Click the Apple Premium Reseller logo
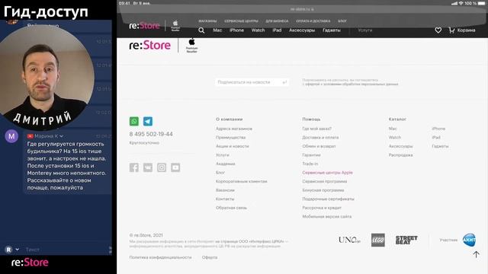 [191, 46]
